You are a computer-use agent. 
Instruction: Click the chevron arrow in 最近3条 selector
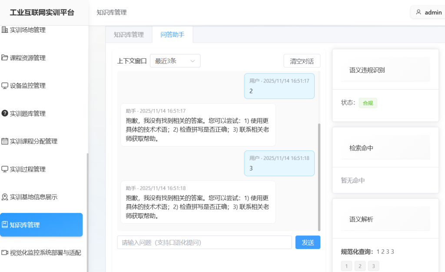coord(193,61)
